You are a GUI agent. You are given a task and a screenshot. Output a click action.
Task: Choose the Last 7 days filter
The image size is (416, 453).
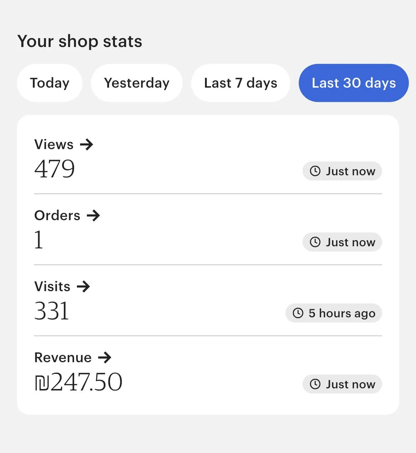(241, 83)
